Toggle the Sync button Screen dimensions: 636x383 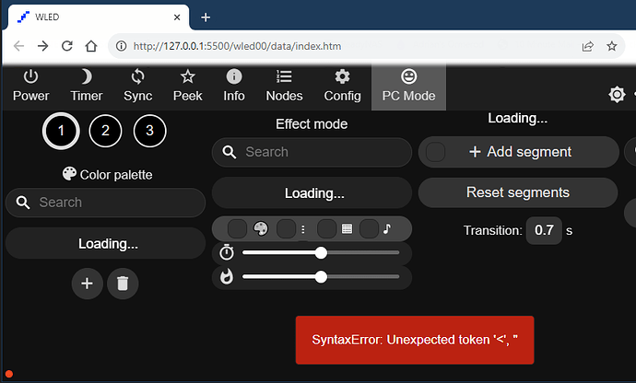click(x=138, y=86)
